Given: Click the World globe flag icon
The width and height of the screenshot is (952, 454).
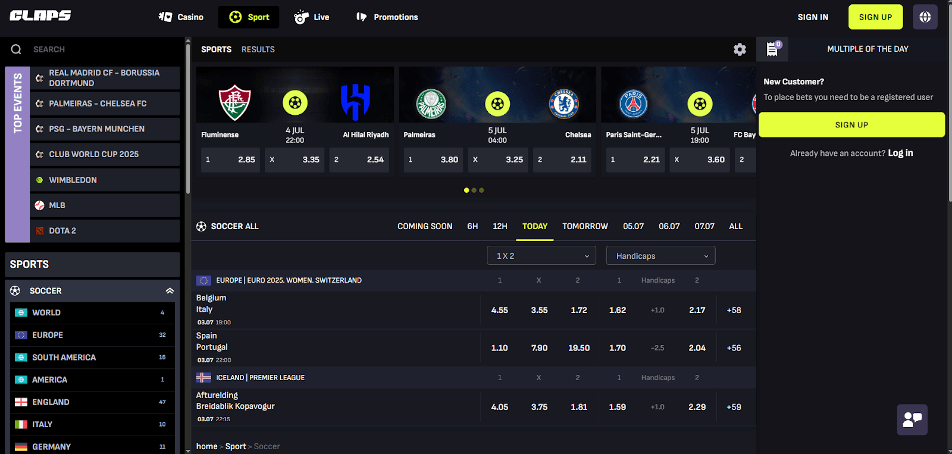Looking at the screenshot, I should 21,312.
